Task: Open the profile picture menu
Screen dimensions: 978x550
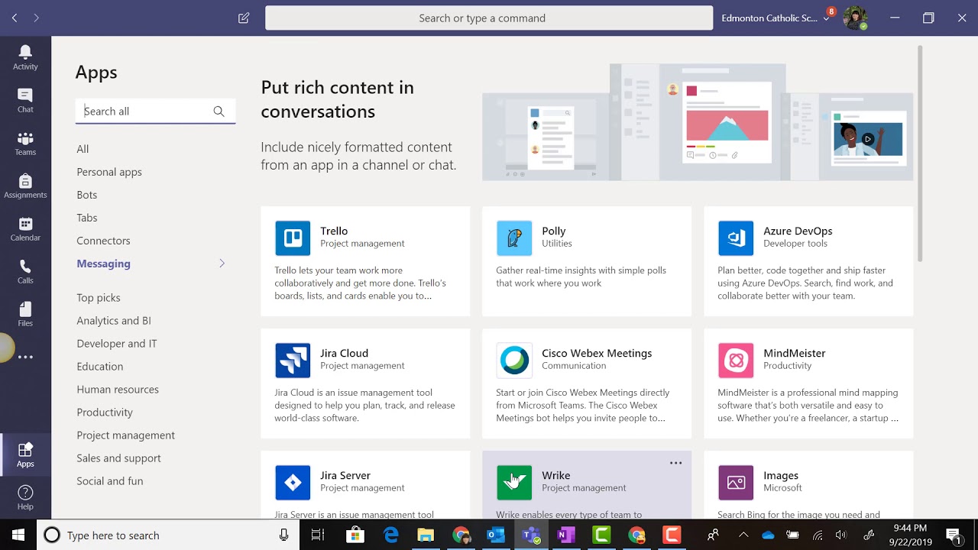Action: [x=855, y=18]
